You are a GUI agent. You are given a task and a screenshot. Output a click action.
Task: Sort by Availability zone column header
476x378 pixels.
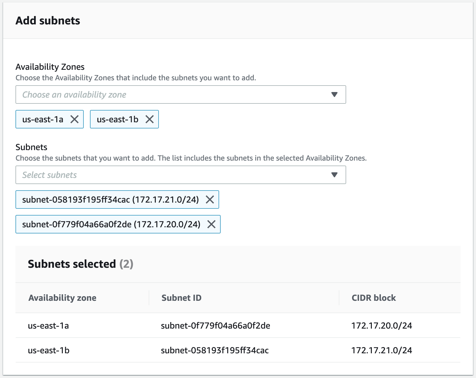62,298
